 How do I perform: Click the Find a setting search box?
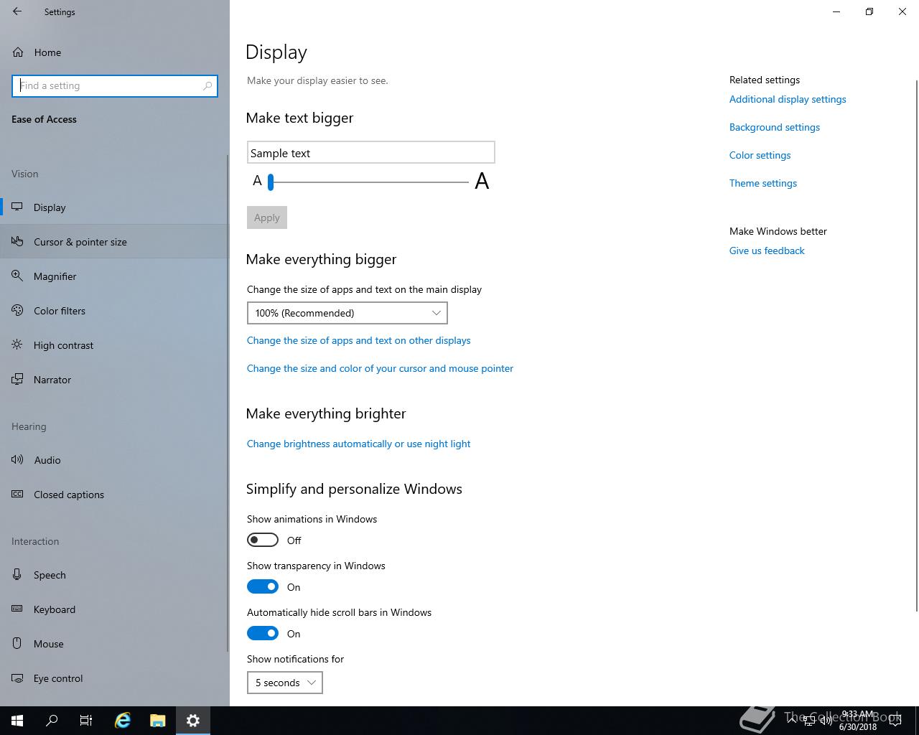click(115, 85)
